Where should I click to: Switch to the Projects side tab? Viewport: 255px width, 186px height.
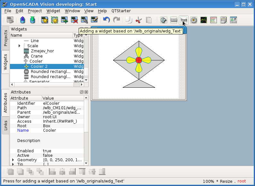(5, 38)
